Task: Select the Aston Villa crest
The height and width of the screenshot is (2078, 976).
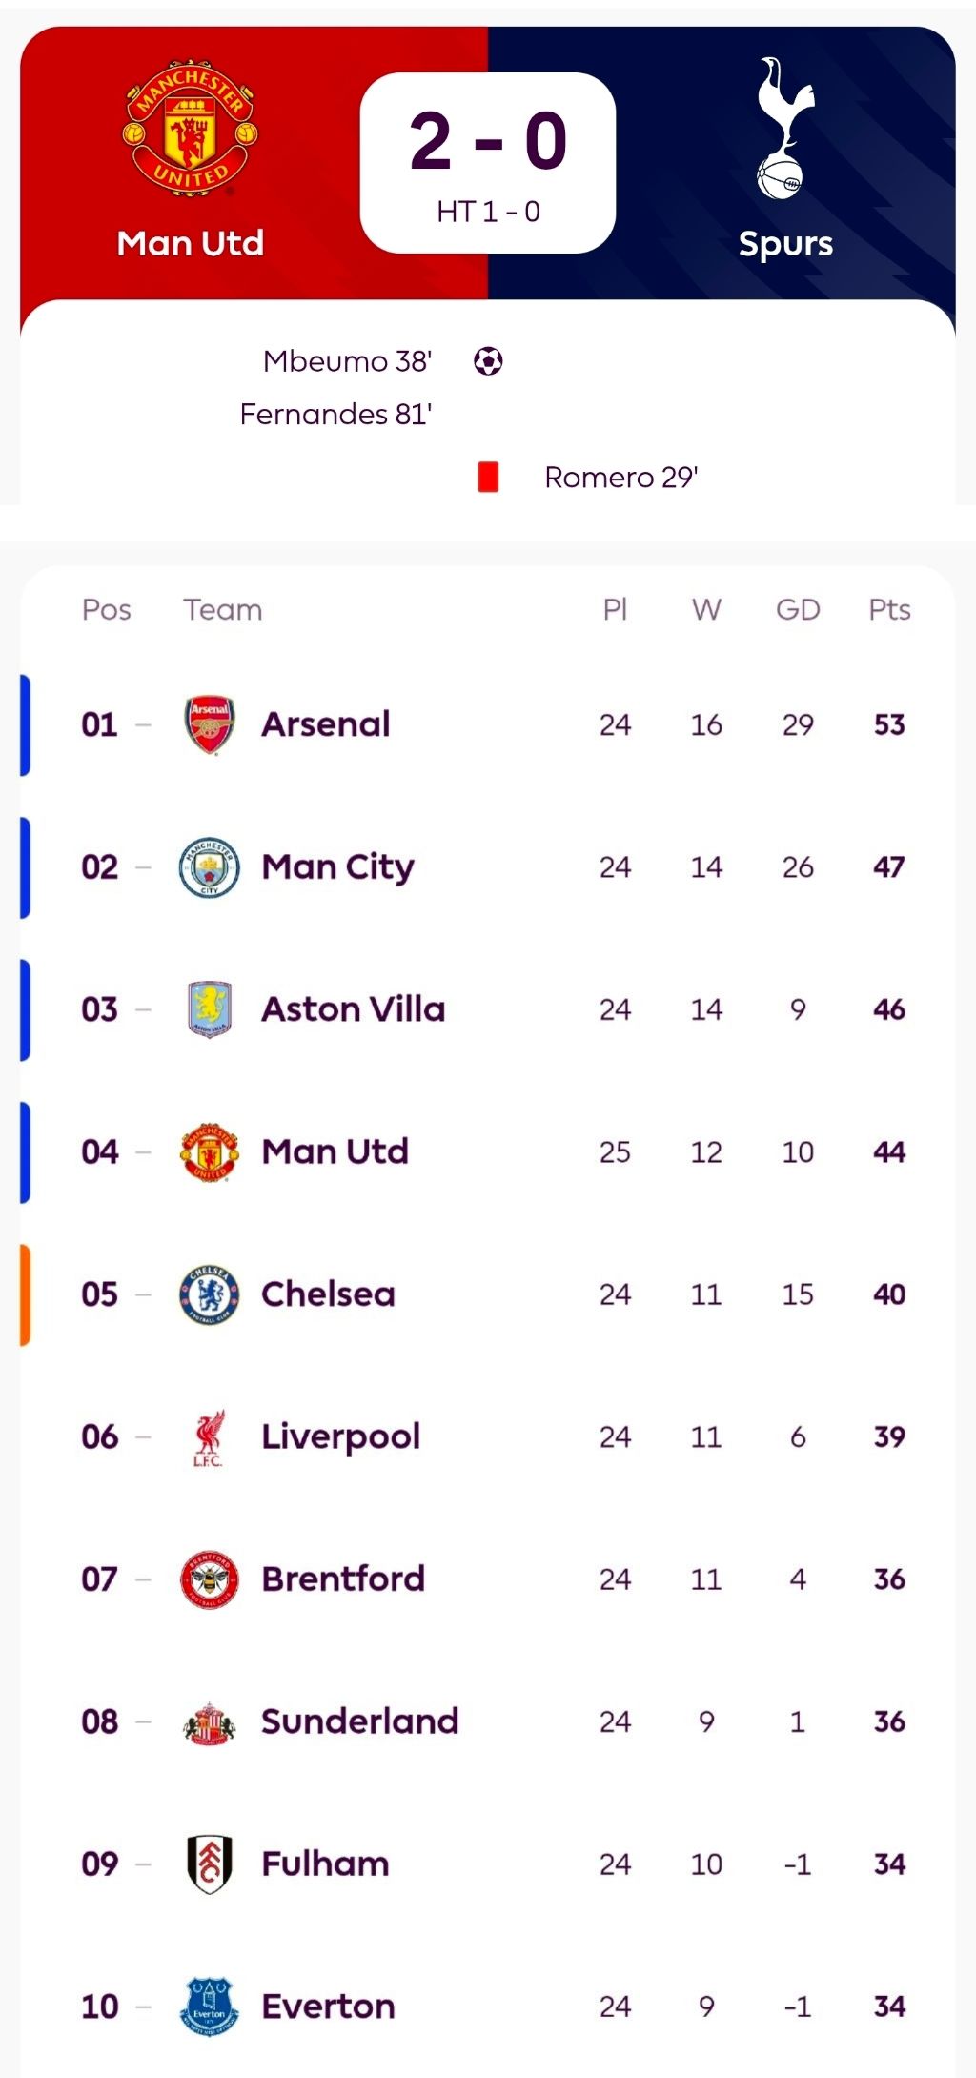Action: [209, 1008]
